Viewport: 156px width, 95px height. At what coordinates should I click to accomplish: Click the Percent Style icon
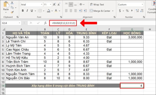[x=127, y=11]
